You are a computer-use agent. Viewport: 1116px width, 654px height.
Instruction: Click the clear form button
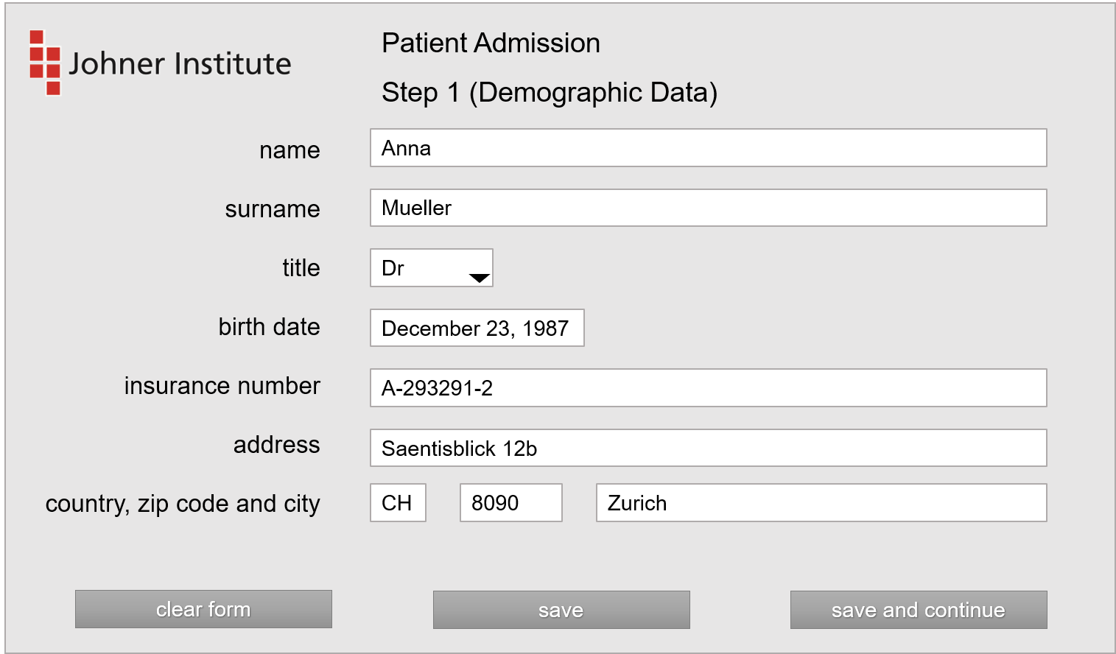pyautogui.click(x=203, y=609)
